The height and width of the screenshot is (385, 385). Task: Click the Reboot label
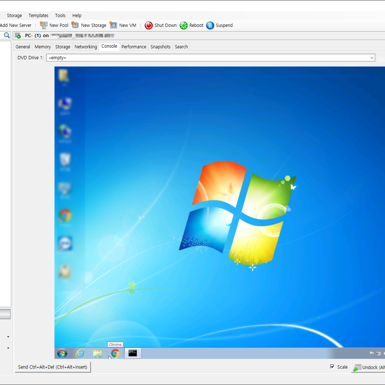click(196, 25)
